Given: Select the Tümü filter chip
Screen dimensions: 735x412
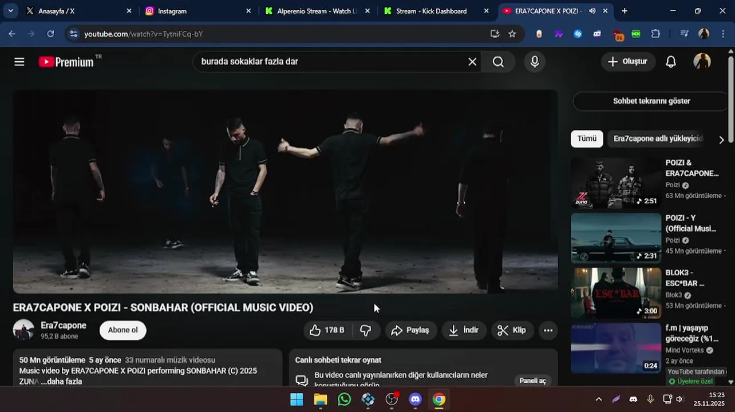Looking at the screenshot, I should click(x=587, y=138).
